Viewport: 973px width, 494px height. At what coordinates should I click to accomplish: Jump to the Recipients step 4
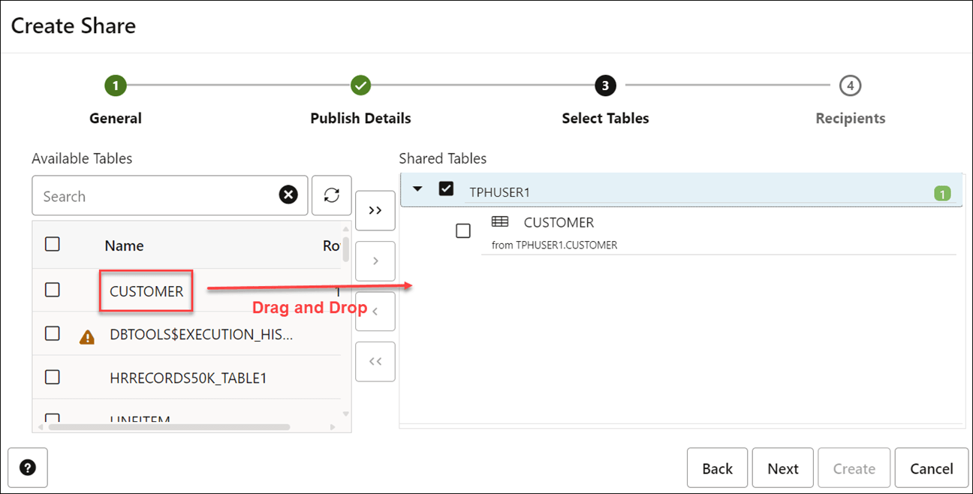[x=850, y=86]
